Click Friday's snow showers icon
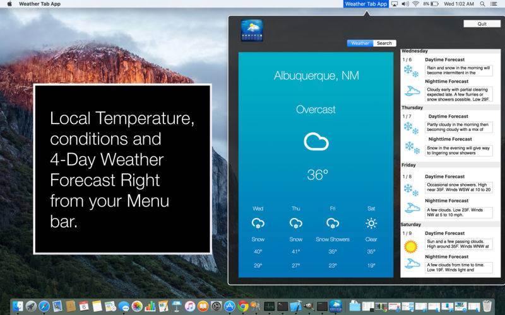505x315 pixels. (x=333, y=223)
